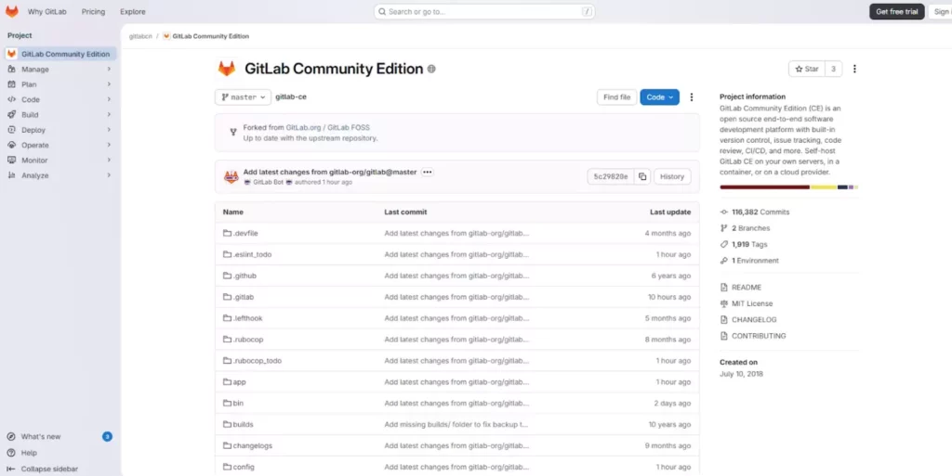This screenshot has width=952, height=476.
Task: Click the Get free trial button
Action: pyautogui.click(x=897, y=11)
